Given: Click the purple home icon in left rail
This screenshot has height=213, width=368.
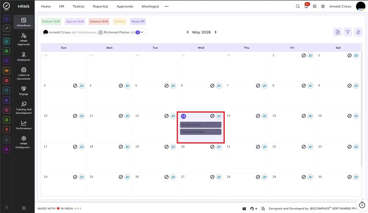Looking at the screenshot, I should coord(7,18).
